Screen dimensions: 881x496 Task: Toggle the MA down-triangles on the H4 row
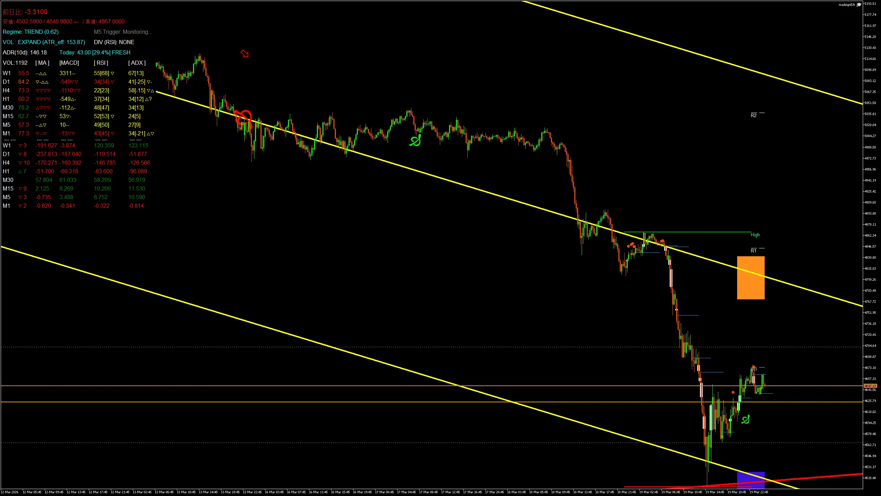click(x=43, y=90)
